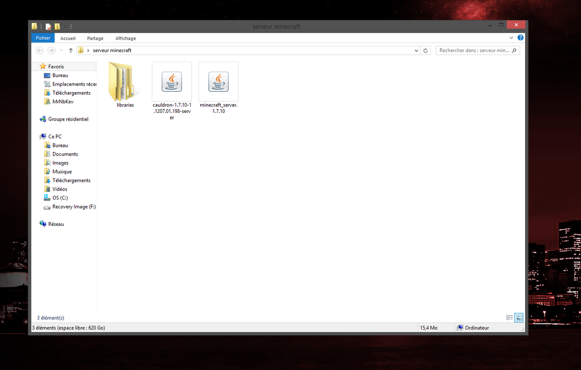This screenshot has height=370, width=581.
Task: Open Emplacements récents in sidebar
Action: tap(74, 84)
